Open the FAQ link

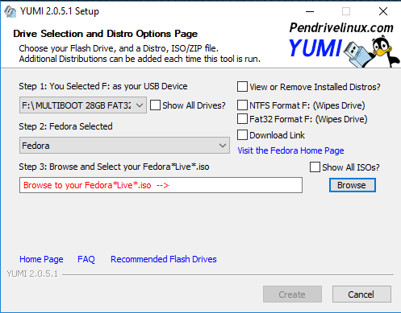pos(86,259)
